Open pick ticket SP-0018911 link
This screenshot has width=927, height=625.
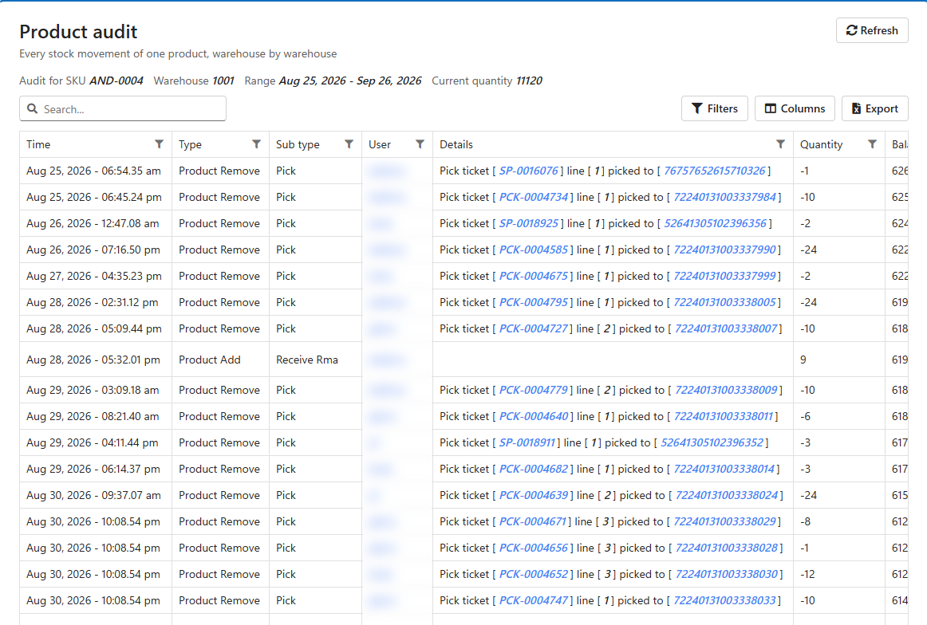pos(527,442)
